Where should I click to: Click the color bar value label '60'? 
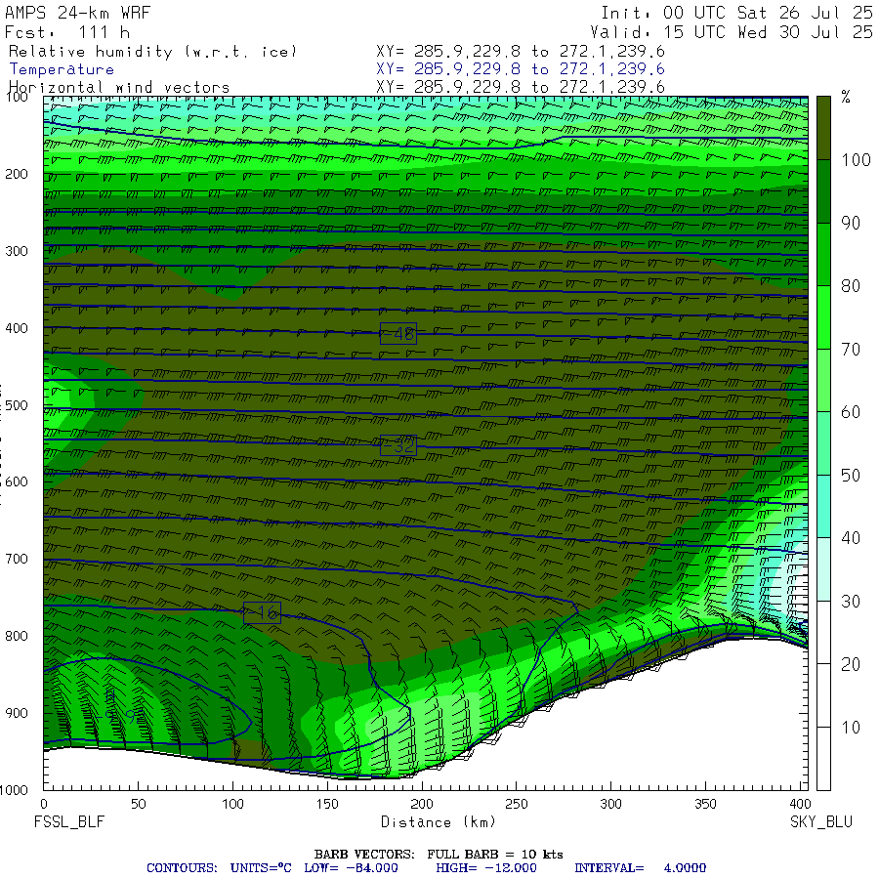coord(851,412)
